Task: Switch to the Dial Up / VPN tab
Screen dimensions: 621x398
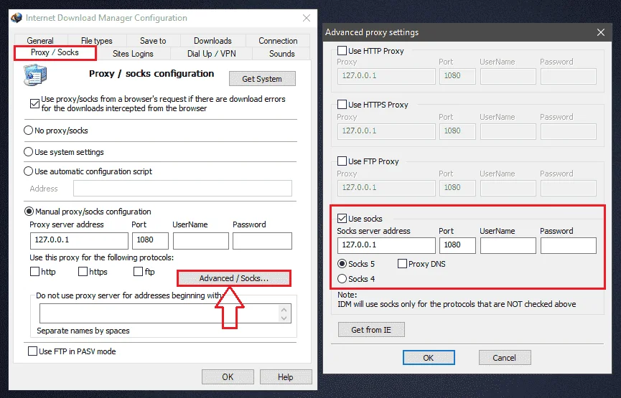Action: point(212,53)
